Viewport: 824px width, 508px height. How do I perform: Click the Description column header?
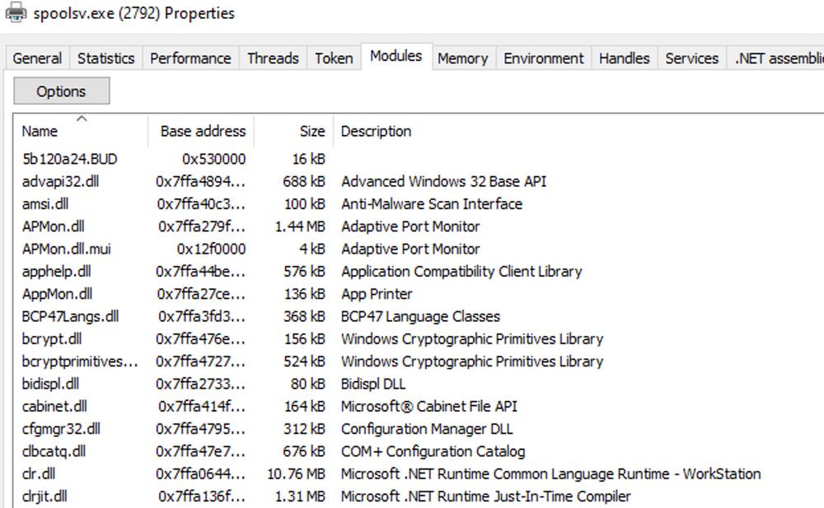pos(376,132)
